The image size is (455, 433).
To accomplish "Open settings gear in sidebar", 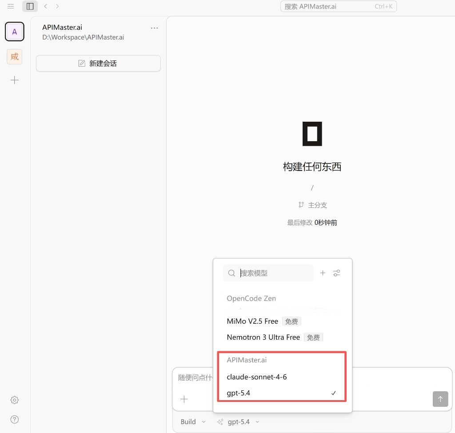I will [x=15, y=400].
